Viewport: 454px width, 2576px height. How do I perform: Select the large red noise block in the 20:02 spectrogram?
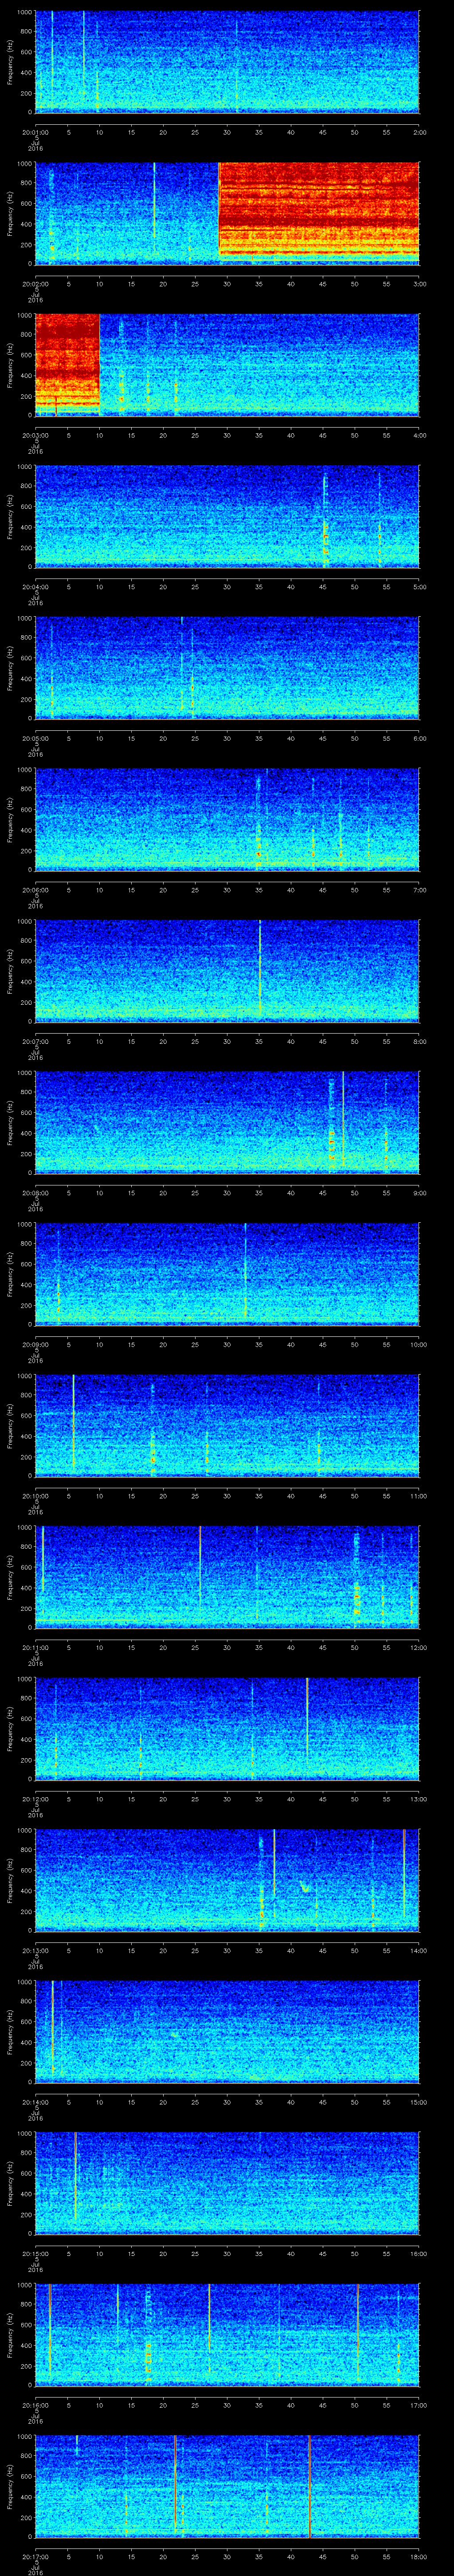[x=319, y=212]
